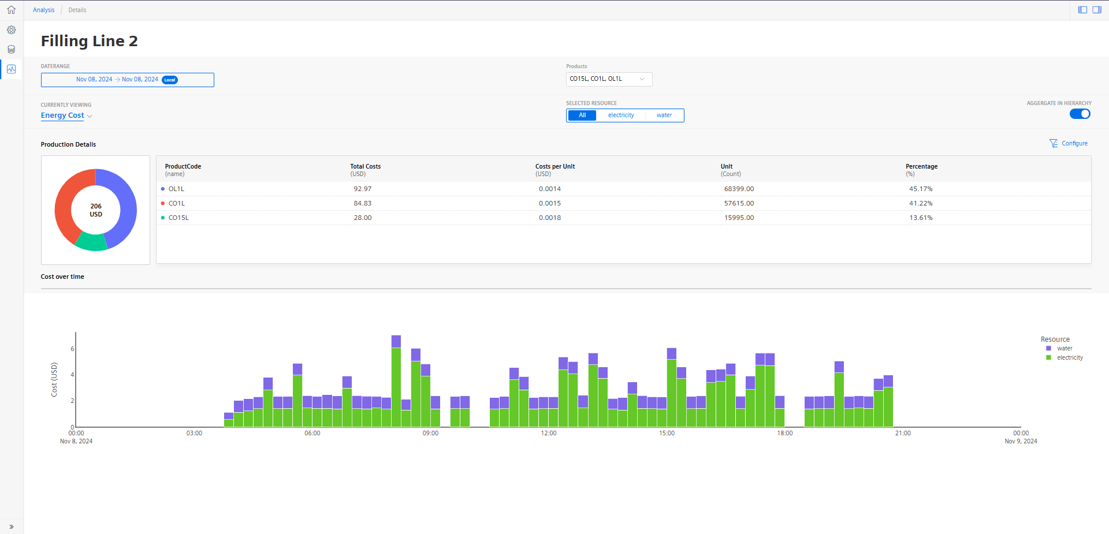The image size is (1109, 534).
Task: Open the Configure filter option
Action: 1069,143
